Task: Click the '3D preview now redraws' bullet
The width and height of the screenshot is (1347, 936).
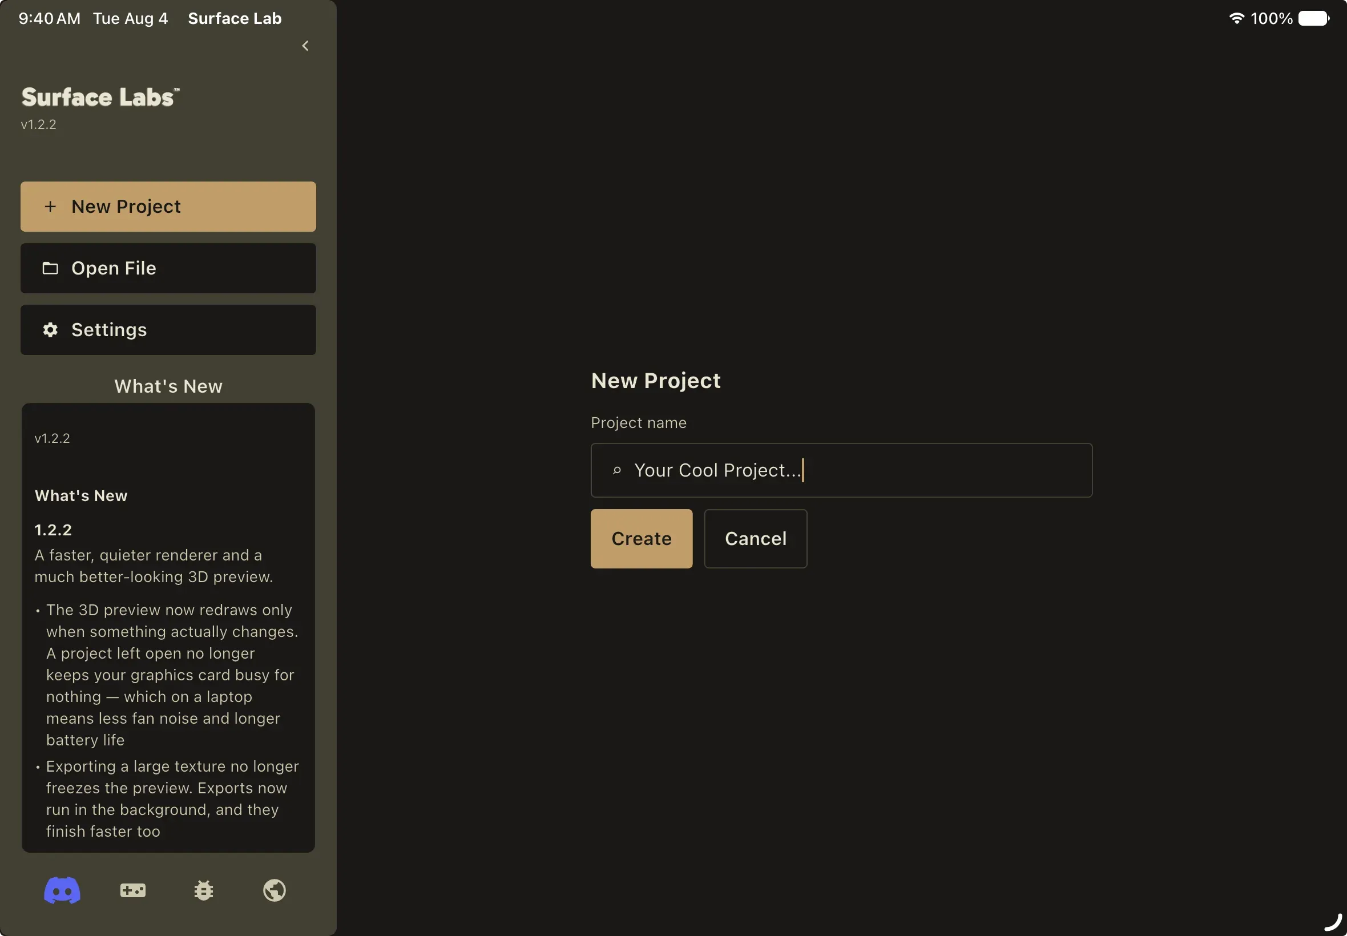Action: coord(172,675)
